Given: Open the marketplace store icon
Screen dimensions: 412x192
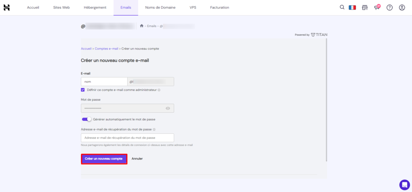Looking at the screenshot, I should tap(365, 8).
